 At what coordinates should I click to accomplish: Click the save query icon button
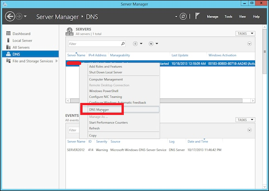[x=151, y=44]
